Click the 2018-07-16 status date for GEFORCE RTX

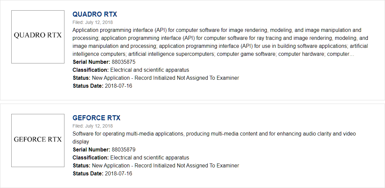(119, 173)
